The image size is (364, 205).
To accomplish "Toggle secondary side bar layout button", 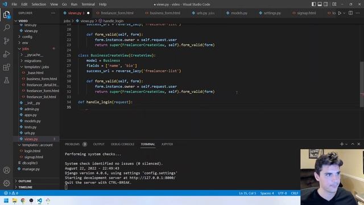I will 326,4.
